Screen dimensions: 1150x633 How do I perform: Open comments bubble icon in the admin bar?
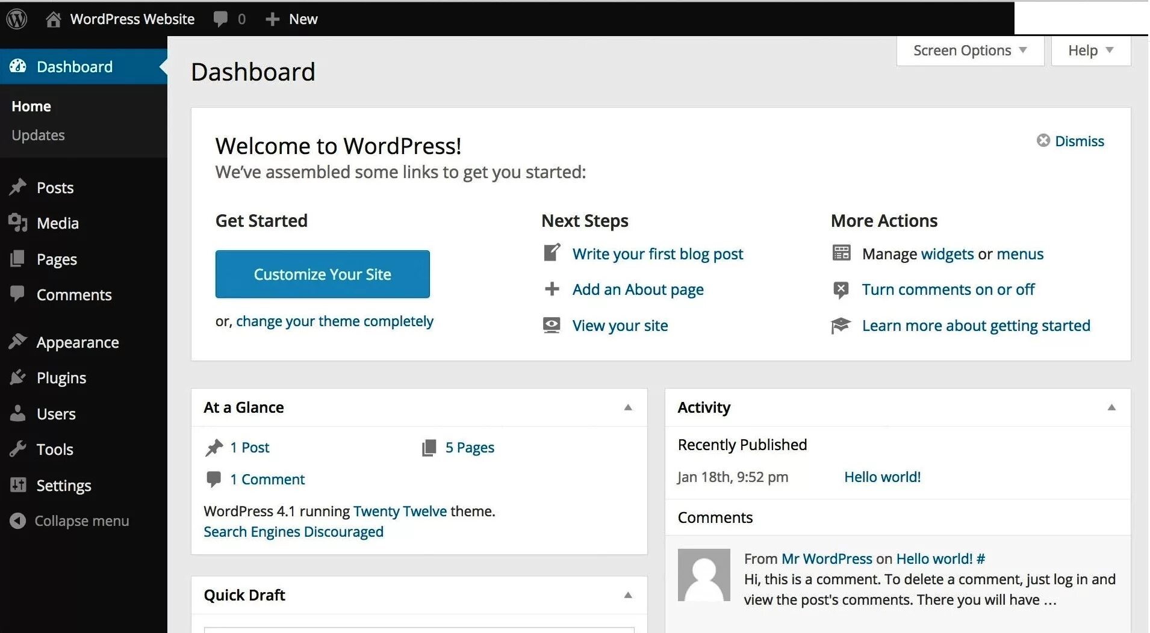click(220, 19)
